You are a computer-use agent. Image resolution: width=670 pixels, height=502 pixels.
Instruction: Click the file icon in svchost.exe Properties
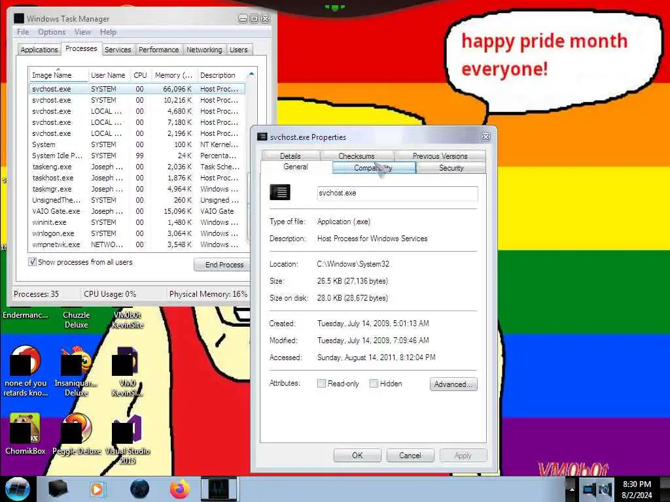[280, 192]
